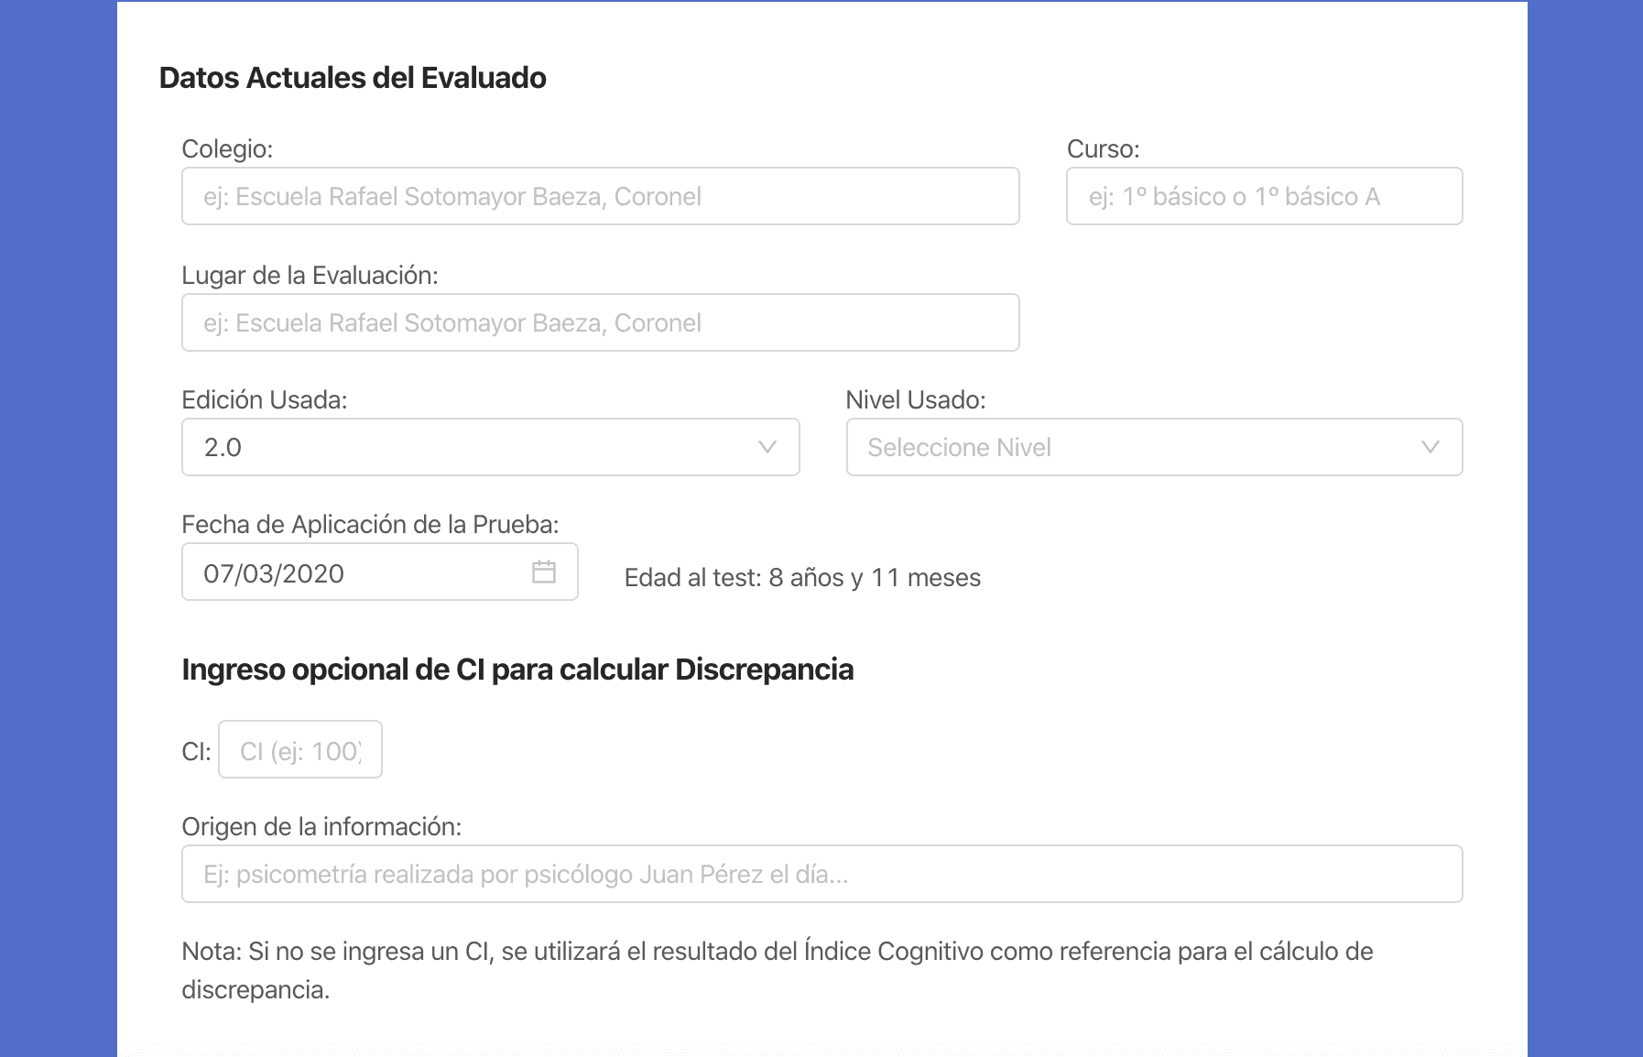Click the "Nivel Usado:" label

[x=915, y=400]
